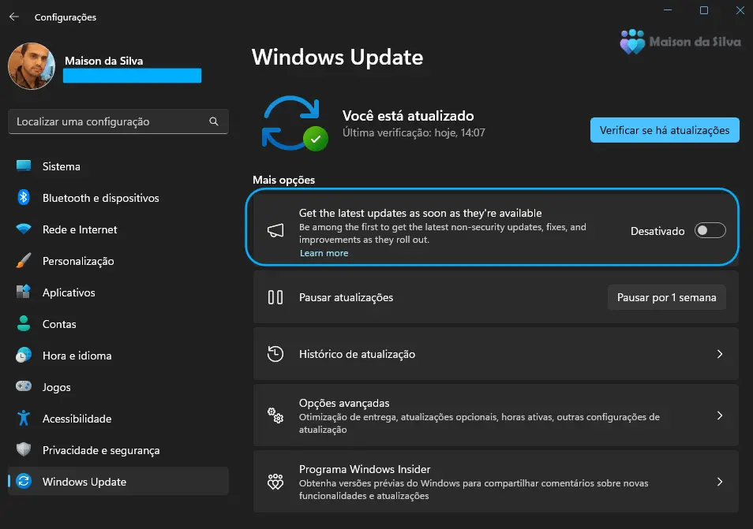Click the Personalização paintbrush icon
The height and width of the screenshot is (529, 753).
(x=24, y=261)
